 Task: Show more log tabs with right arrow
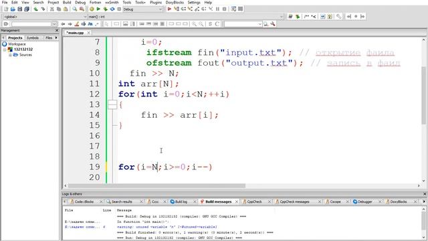point(424,202)
